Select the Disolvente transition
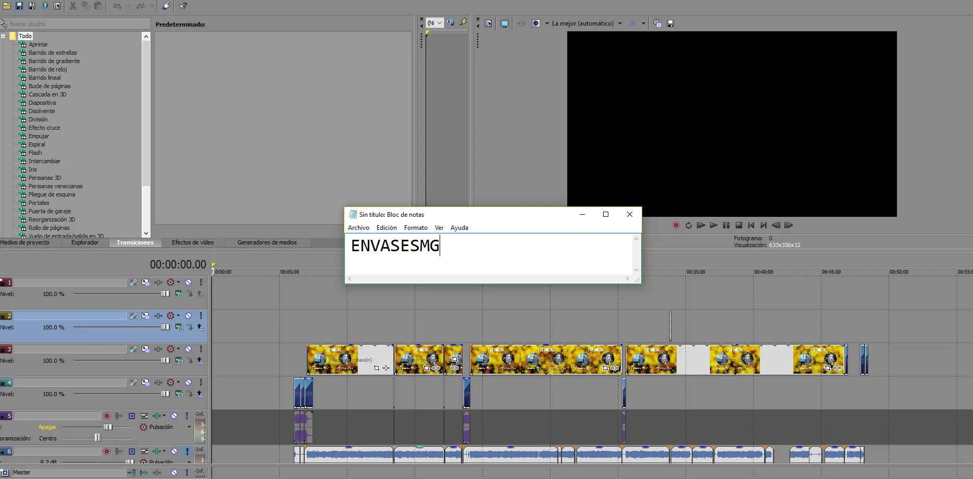 click(x=42, y=111)
